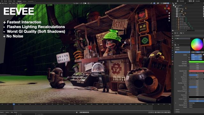Image resolution: width=204 pixels, height=115 pixels.
Task: Click the viewport pan hand icon
Action: (x=169, y=16)
